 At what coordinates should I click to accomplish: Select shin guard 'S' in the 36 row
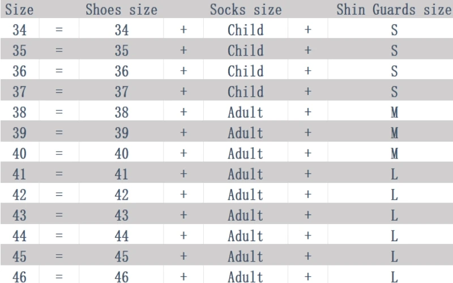(394, 71)
